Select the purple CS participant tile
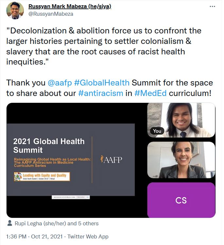Viewport: 224px width, 245px height. 181,200
